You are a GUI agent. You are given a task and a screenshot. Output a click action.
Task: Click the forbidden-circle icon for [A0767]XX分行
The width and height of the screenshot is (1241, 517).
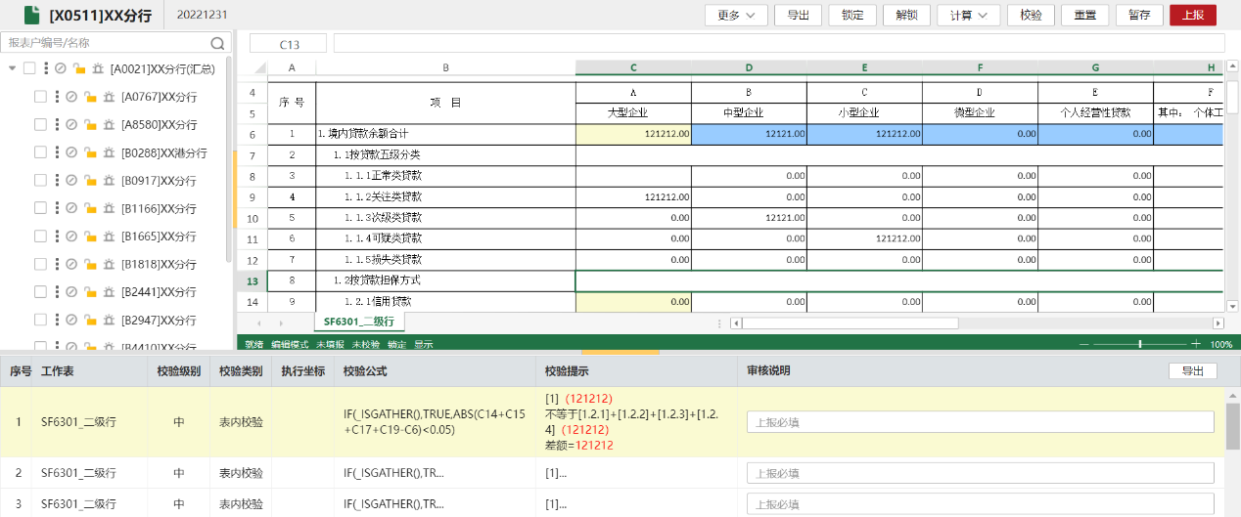click(71, 97)
